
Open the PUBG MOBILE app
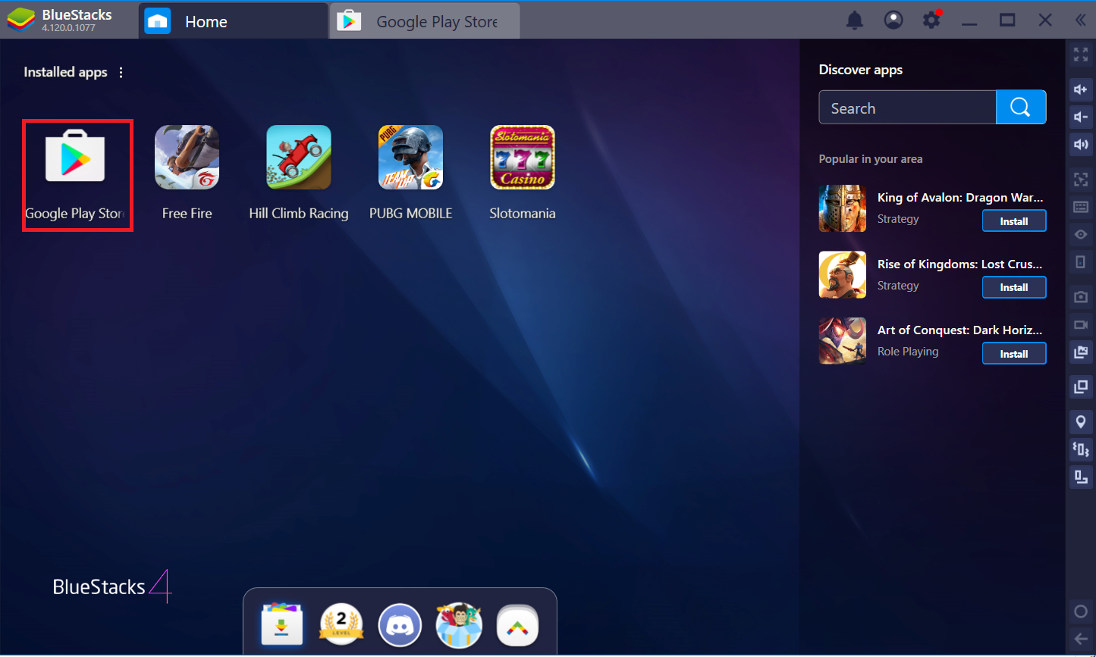tap(410, 157)
